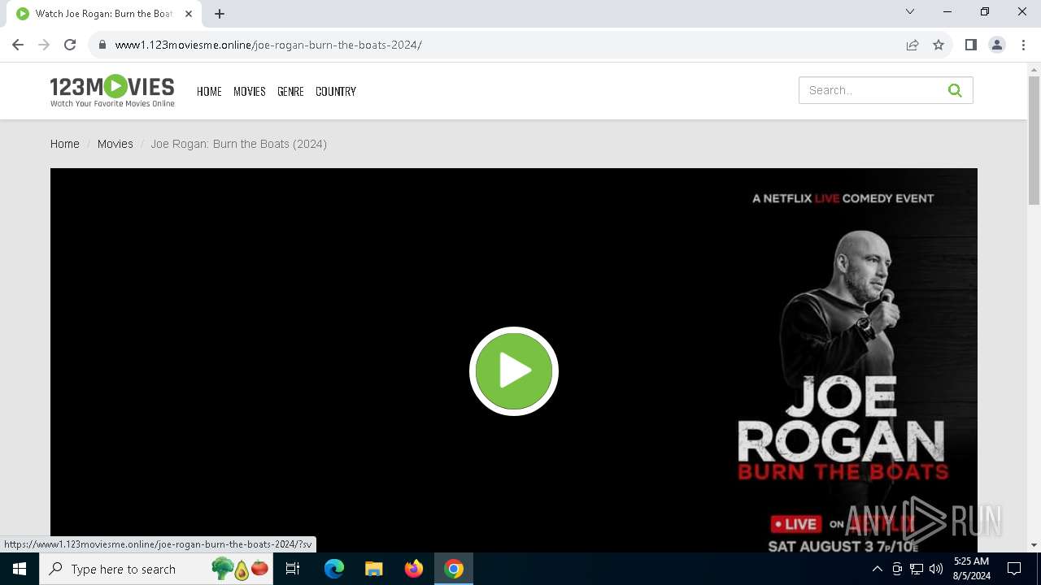
Task: Click the green search magnifier icon
Action: pos(955,90)
